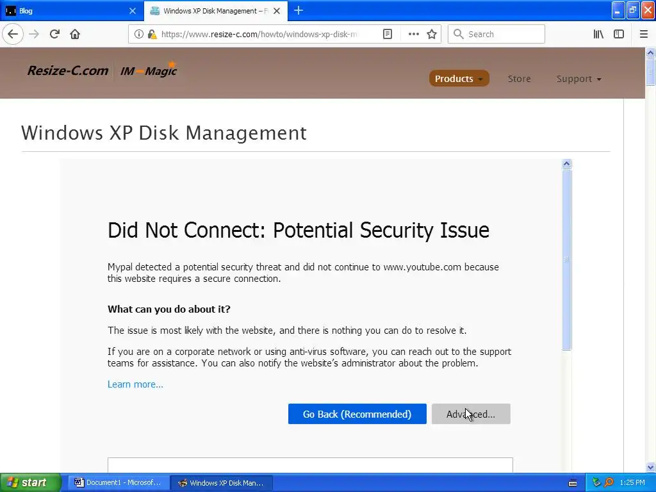Close the Blog tab
The image size is (656, 492).
click(133, 11)
